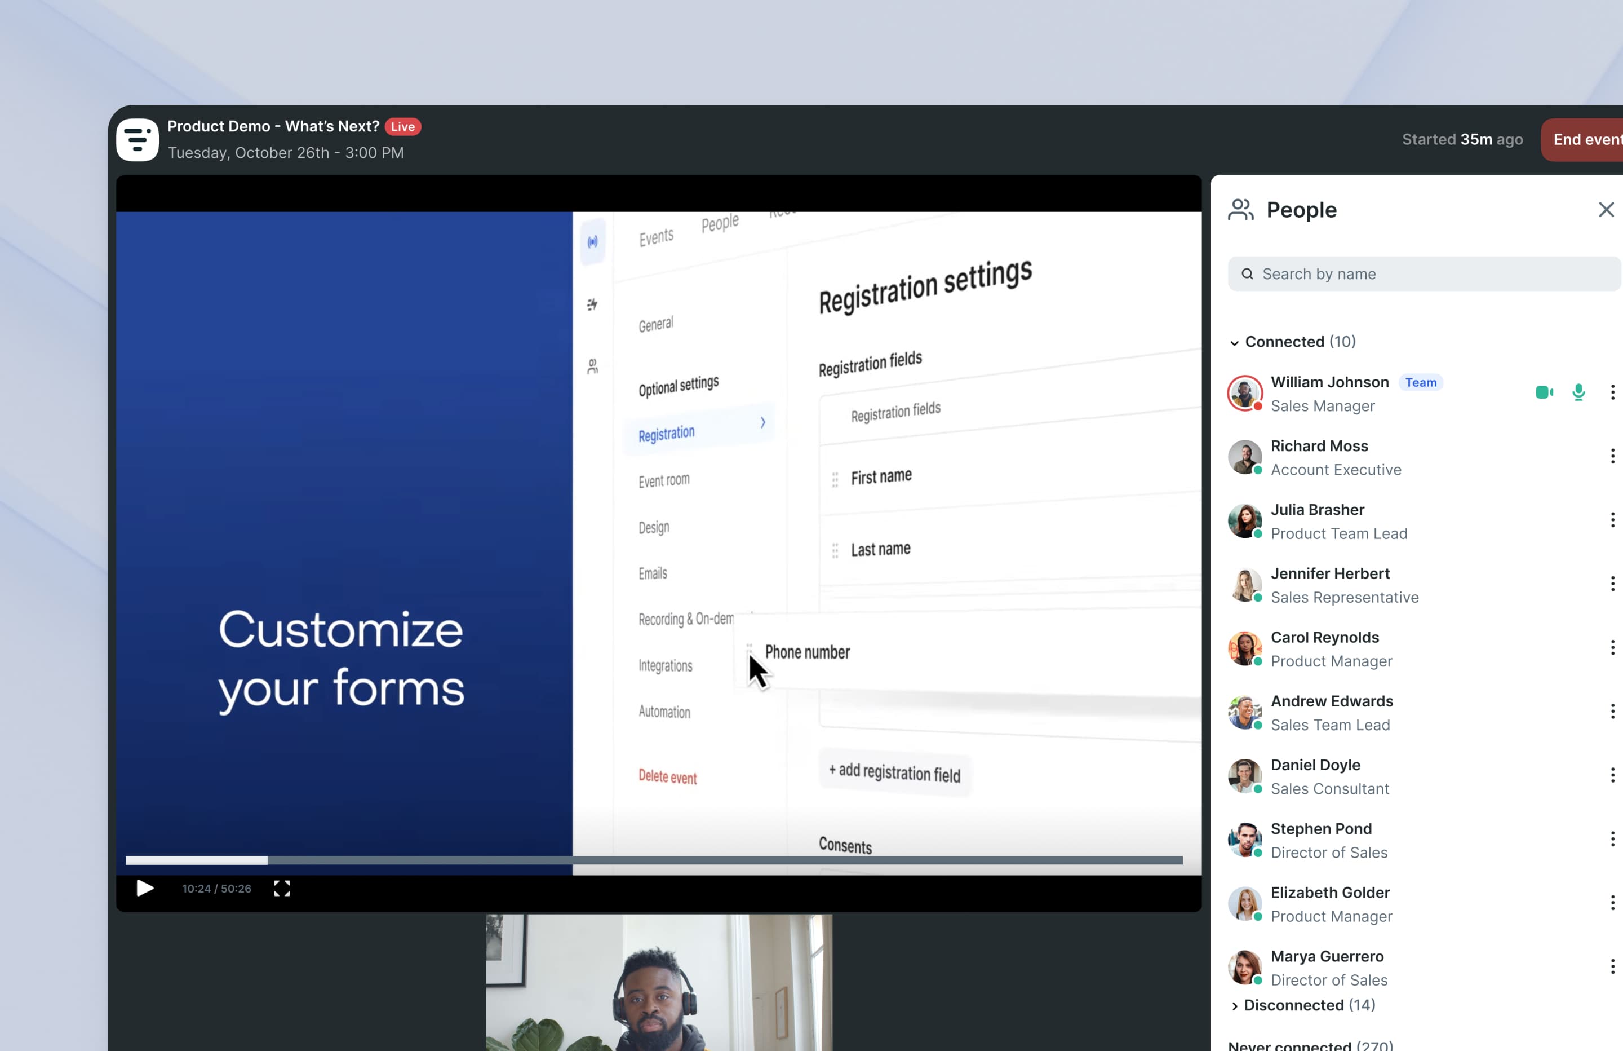Click the close People panel icon
Image resolution: width=1623 pixels, height=1051 pixels.
point(1607,211)
